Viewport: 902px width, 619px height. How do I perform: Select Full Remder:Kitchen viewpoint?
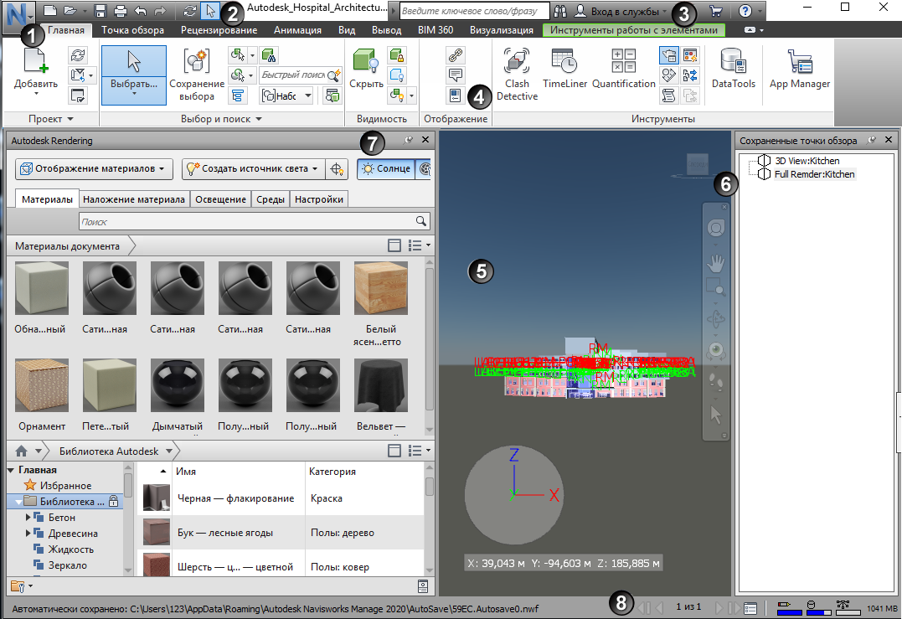pos(814,174)
